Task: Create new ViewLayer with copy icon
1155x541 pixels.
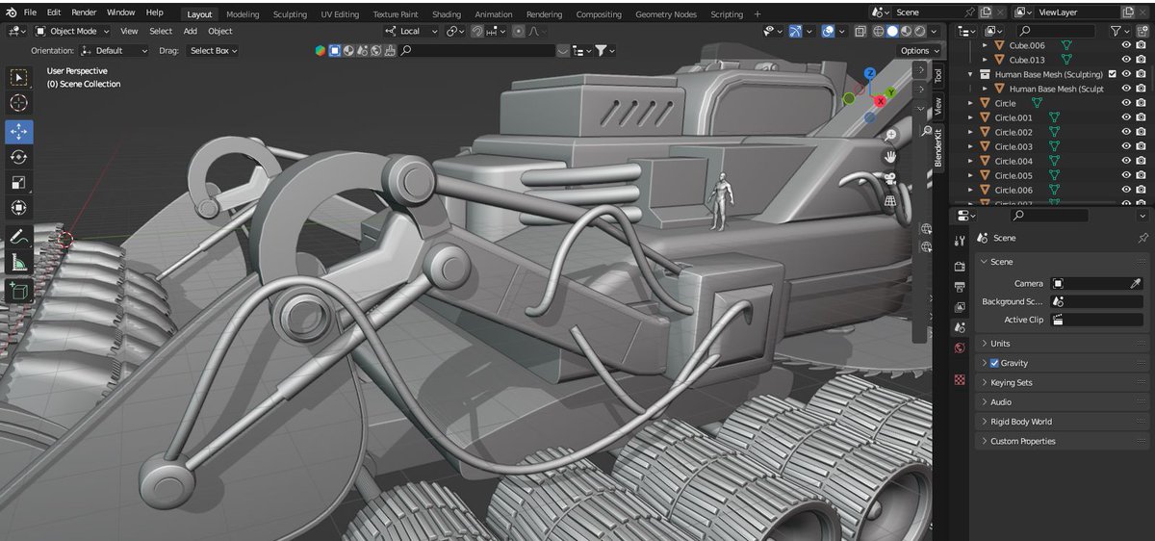Action: (x=1126, y=13)
